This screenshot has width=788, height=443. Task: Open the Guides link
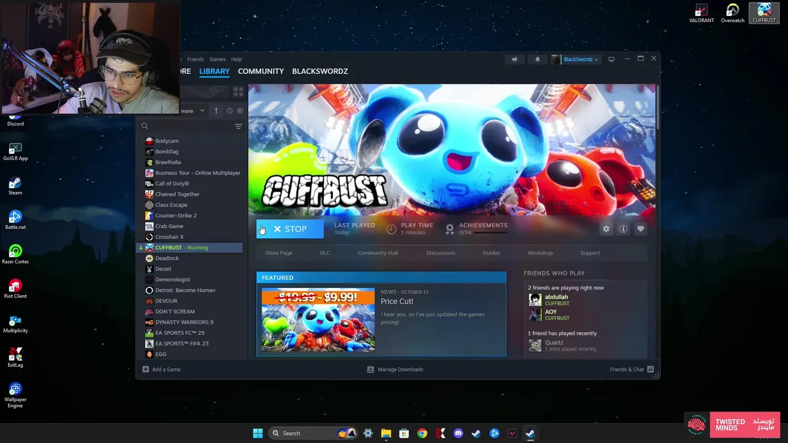tap(491, 253)
